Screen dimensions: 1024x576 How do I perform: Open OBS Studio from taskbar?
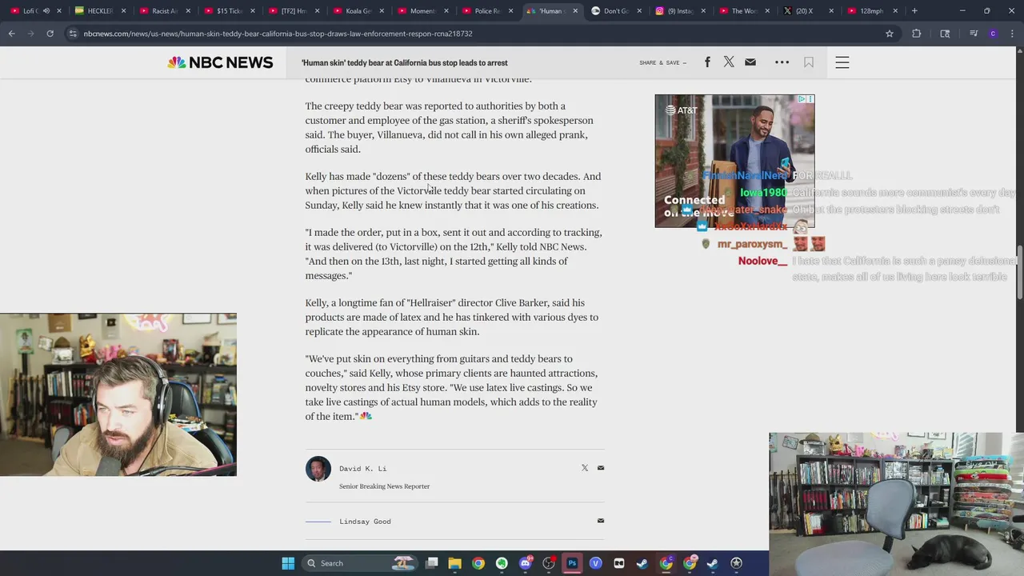(549, 563)
